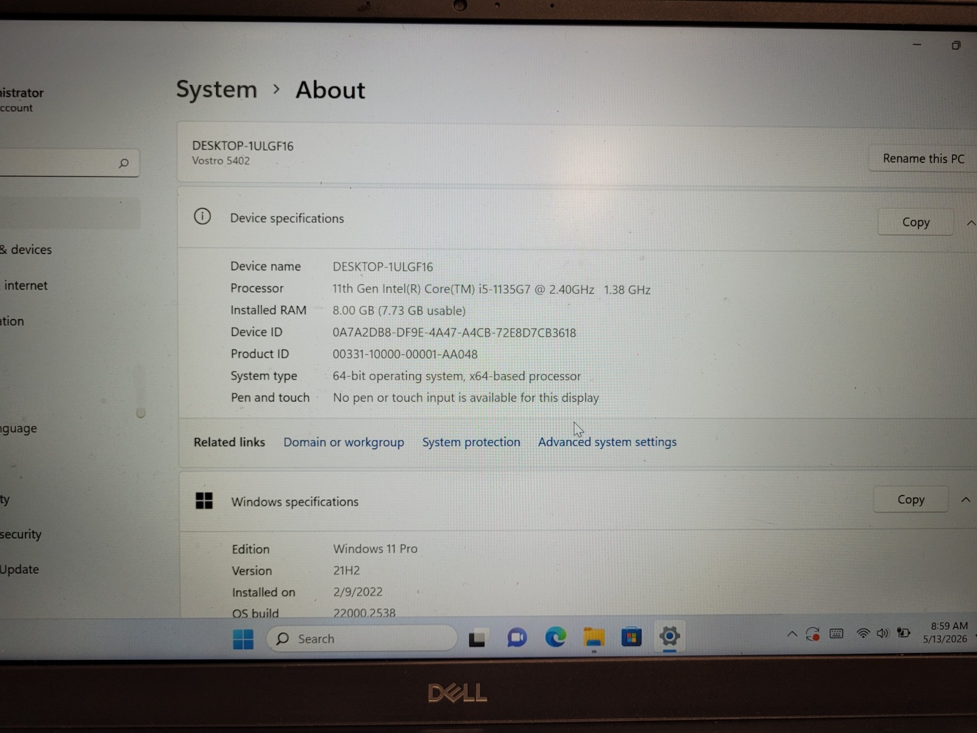Collapse the Windows specifications section
The image size is (977, 733).
point(965,500)
